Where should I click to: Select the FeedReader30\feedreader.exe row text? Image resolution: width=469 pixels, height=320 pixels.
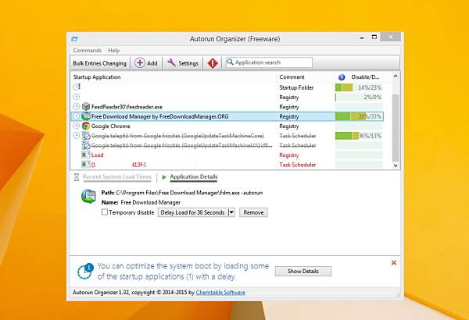click(127, 107)
